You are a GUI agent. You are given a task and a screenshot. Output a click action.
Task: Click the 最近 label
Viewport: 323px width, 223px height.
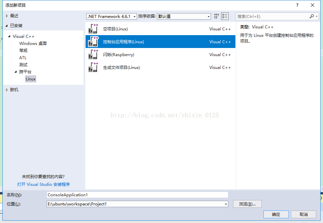14,16
